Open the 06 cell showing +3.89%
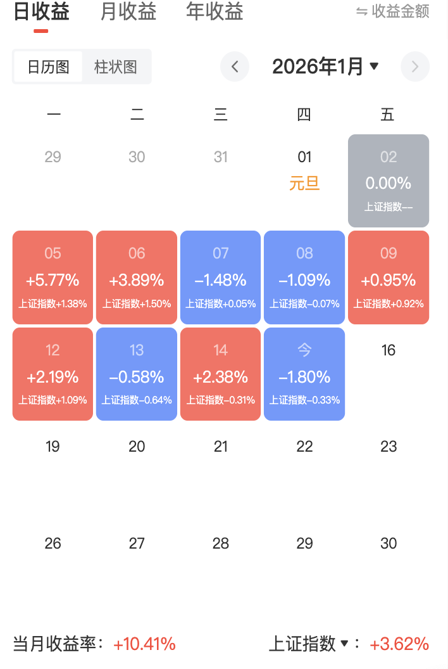This screenshot has width=448, height=669. coord(137,277)
